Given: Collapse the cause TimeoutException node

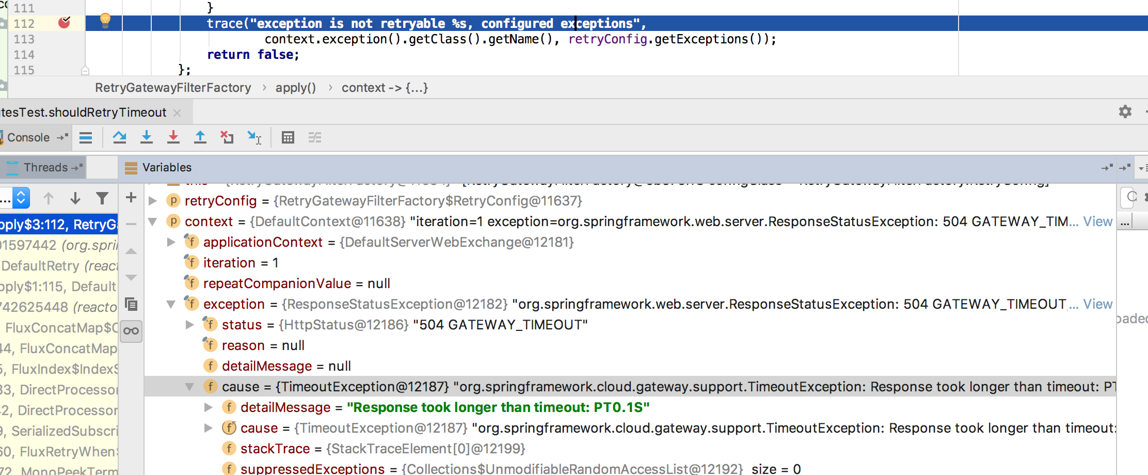Looking at the screenshot, I should pos(190,386).
